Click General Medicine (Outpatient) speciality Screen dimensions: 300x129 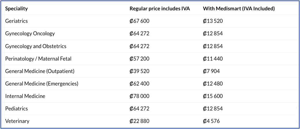click(x=40, y=71)
